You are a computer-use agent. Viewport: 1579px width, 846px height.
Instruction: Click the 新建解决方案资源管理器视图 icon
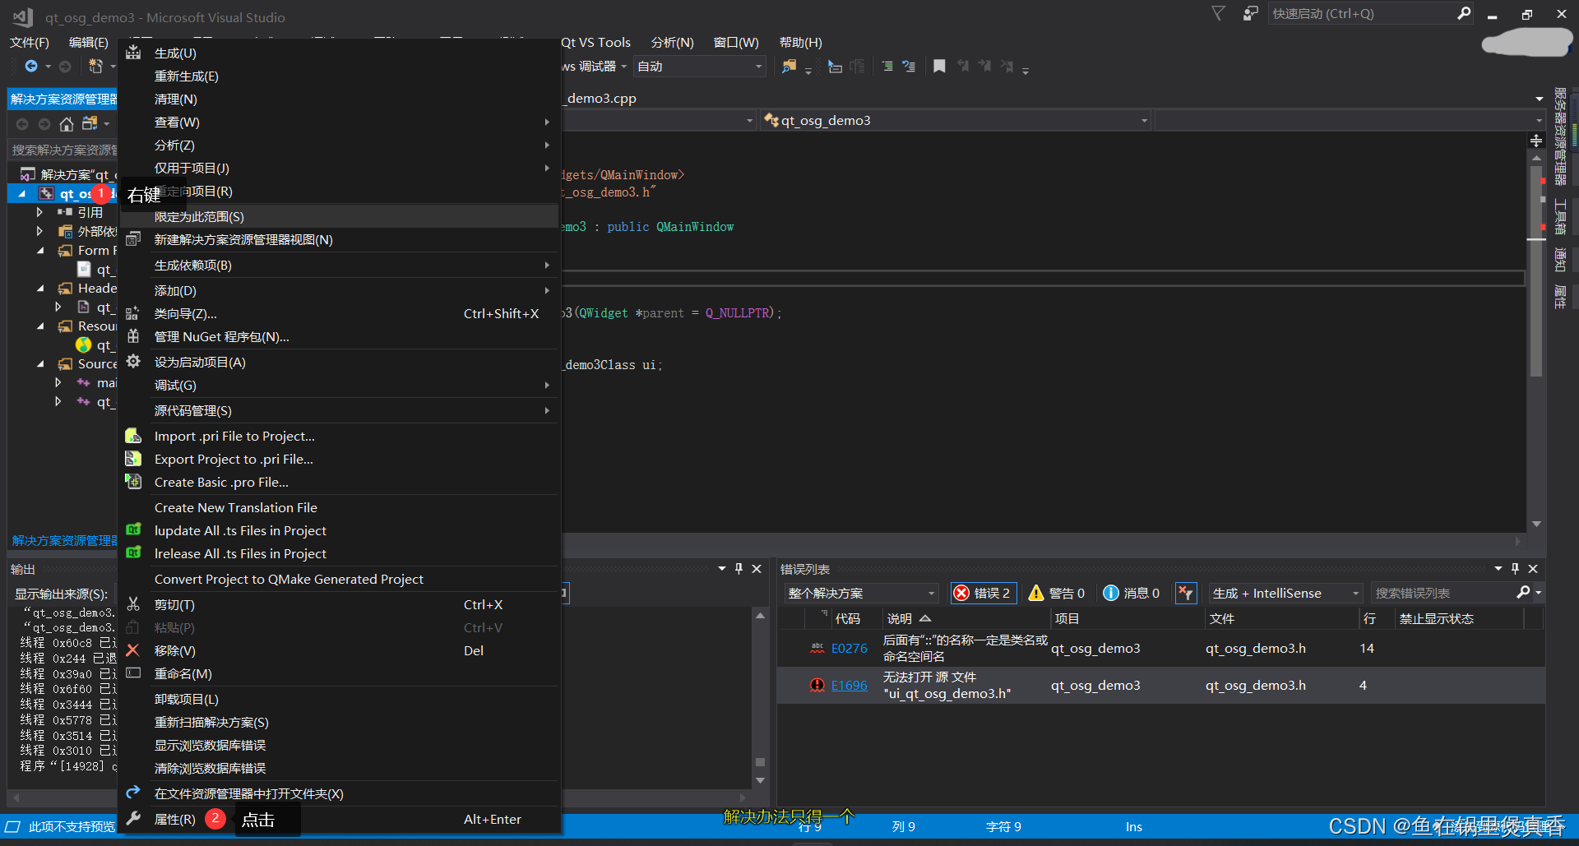[x=133, y=239]
